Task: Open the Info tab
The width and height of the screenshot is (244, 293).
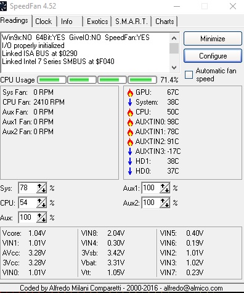Action: tap(70, 22)
